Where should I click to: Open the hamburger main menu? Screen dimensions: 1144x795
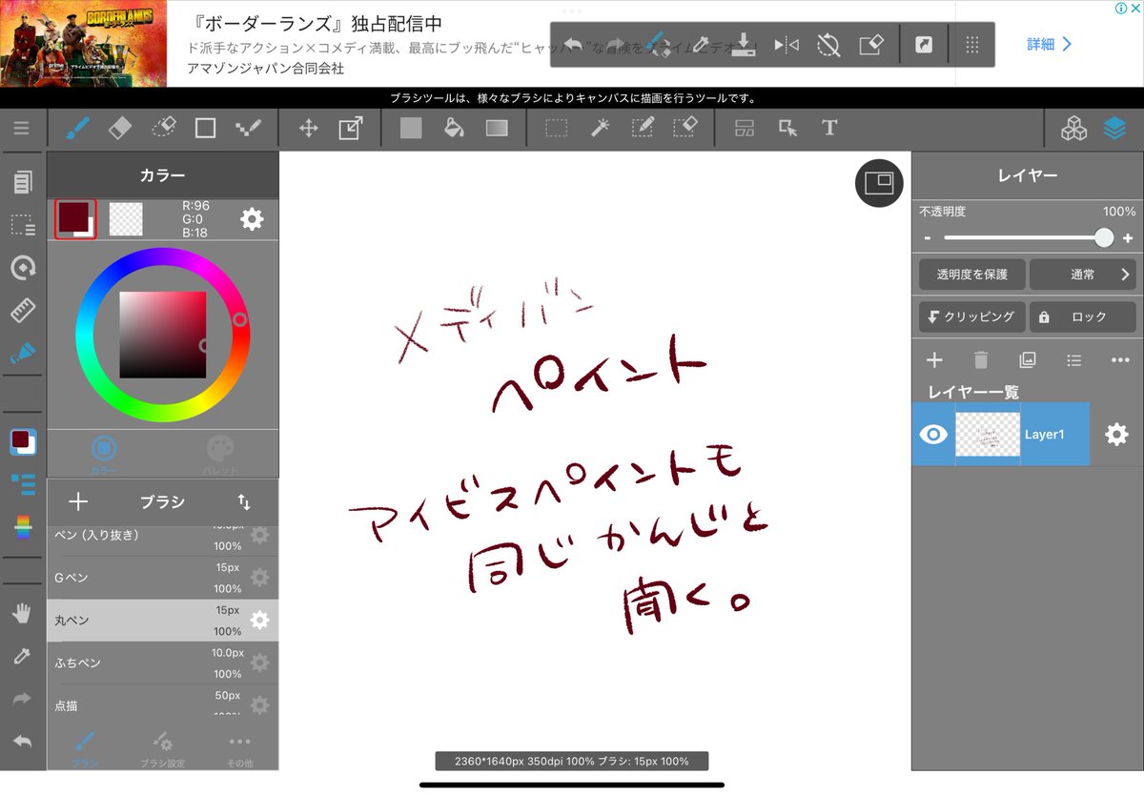tap(21, 128)
